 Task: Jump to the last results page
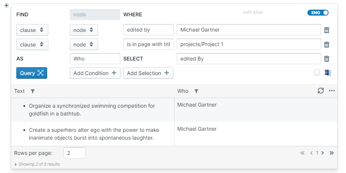pos(332,153)
